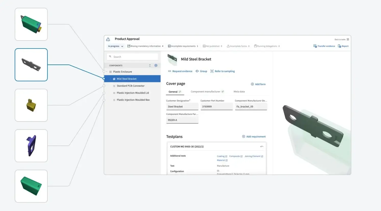Screen dimensions: 381x211
Task: Click the Plastic Injection-Moulded Box component icon
Action: 114,100
